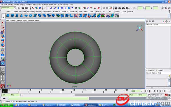Viewport: 171px width, 107px height.
Task: Click the play forward button
Action: coord(158,91)
